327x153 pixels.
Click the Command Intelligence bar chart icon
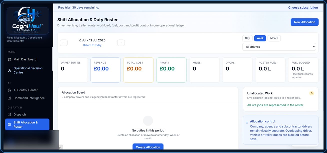click(x=9, y=98)
